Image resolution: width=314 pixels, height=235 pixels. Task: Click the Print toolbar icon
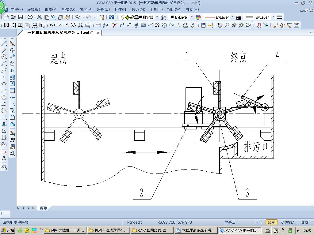pos(30,17)
